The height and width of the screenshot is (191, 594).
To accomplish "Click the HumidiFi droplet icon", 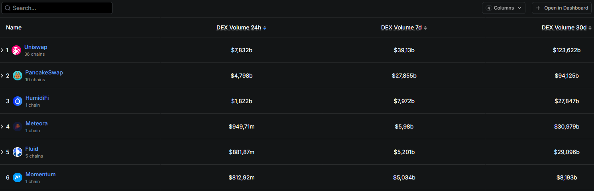I will pyautogui.click(x=18, y=101).
